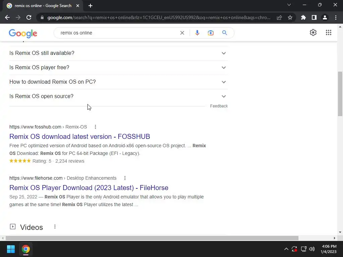Click the sync update tray icon
The width and height of the screenshot is (343, 257).
(294, 249)
